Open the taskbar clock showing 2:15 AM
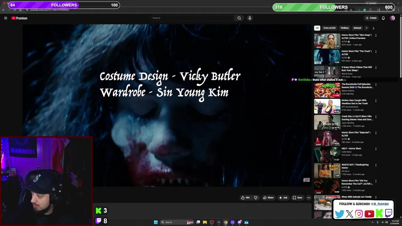Viewport: 402px width, 226px height. tap(395, 222)
